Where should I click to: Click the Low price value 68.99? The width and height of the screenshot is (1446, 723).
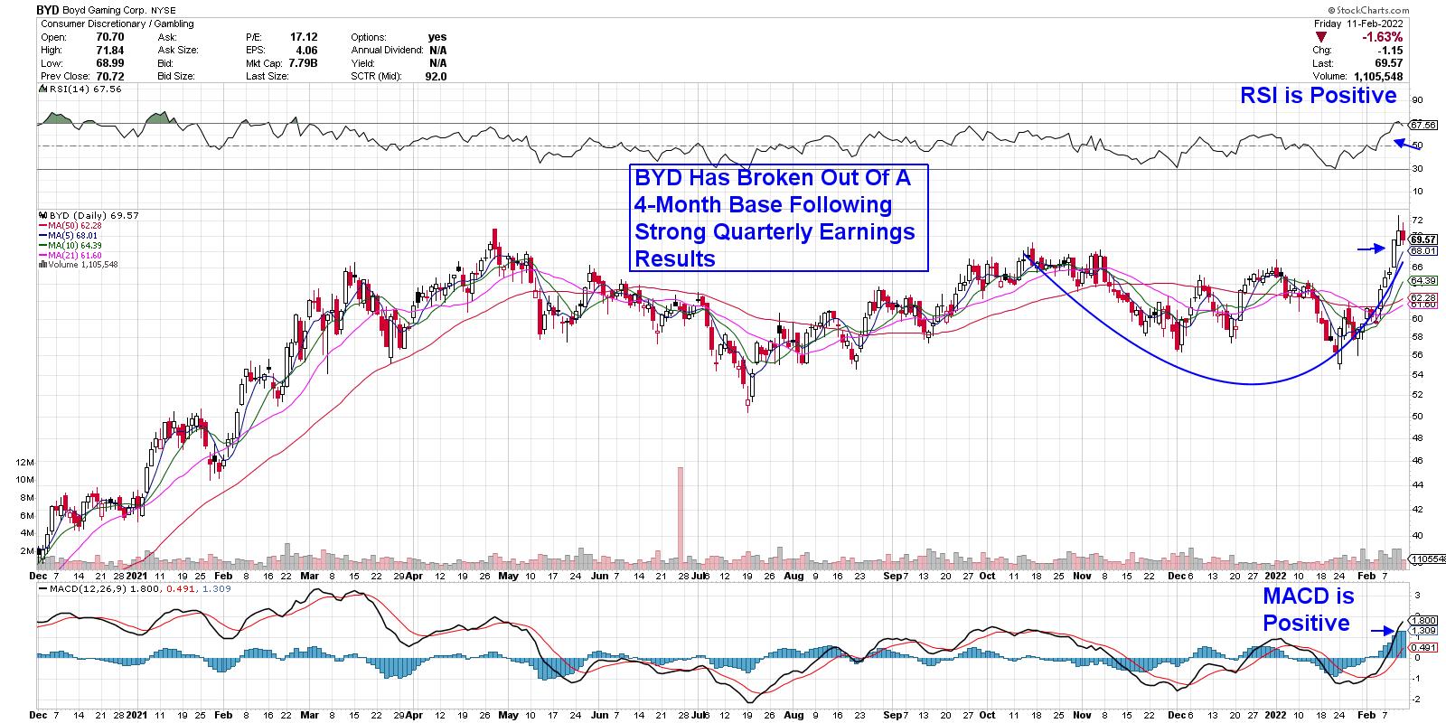click(x=110, y=63)
